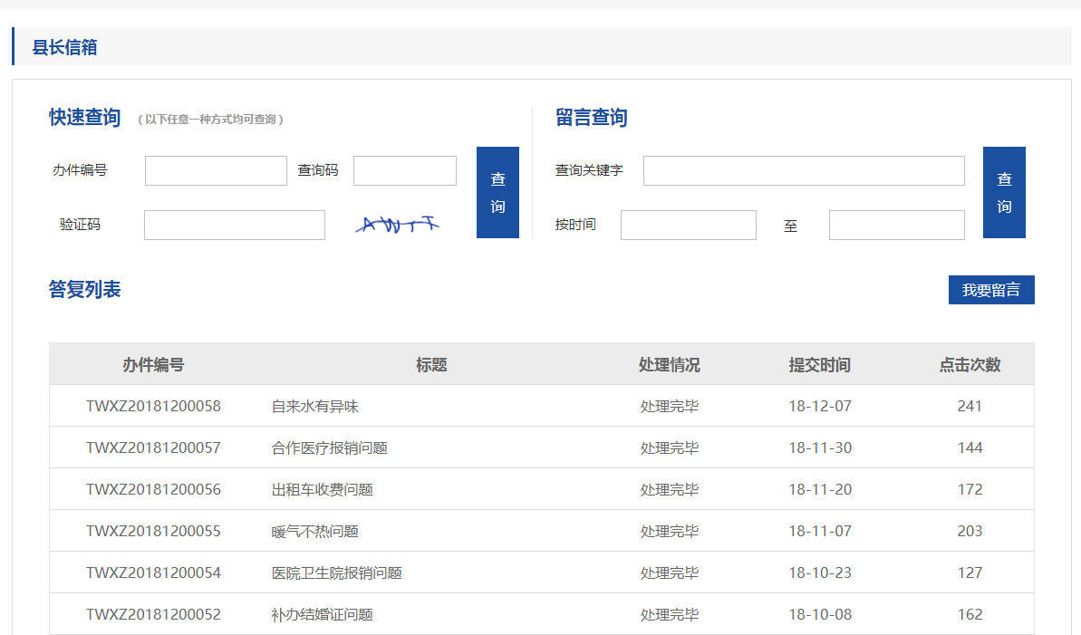The image size is (1081, 635).
Task: Select case number TWXZ20181200058
Action: coord(153,407)
